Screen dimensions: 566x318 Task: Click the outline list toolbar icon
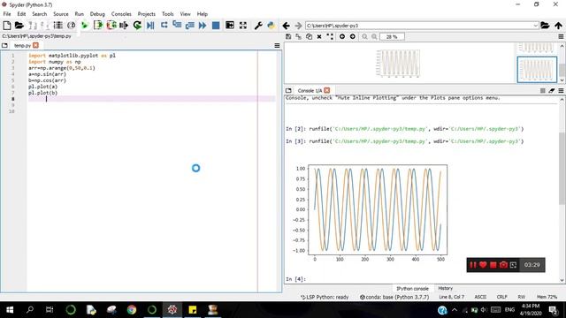click(x=57, y=26)
